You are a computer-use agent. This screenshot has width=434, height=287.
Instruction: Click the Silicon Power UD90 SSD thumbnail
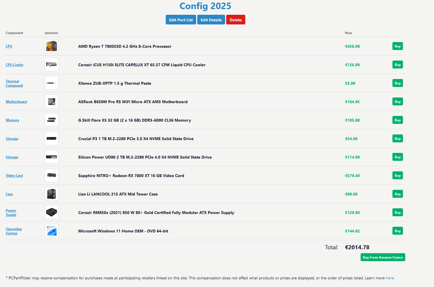[x=51, y=157]
